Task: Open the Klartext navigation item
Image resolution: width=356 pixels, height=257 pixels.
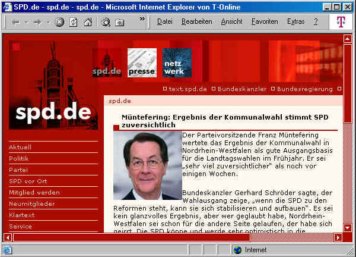Action: pyautogui.click(x=53, y=215)
